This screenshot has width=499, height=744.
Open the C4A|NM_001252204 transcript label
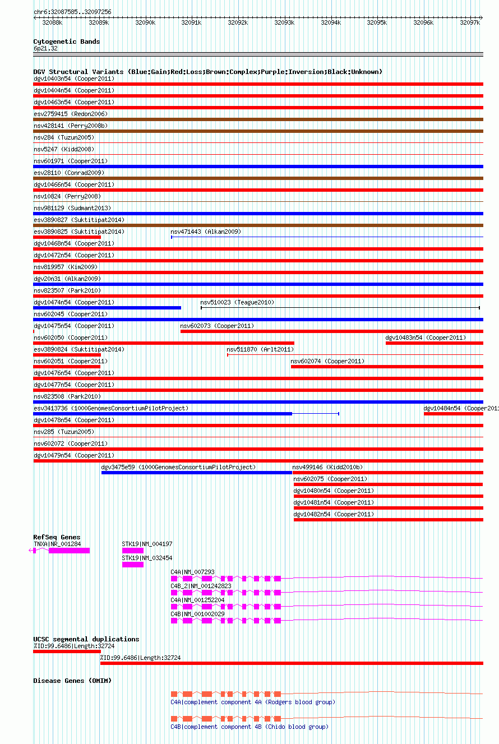198,600
